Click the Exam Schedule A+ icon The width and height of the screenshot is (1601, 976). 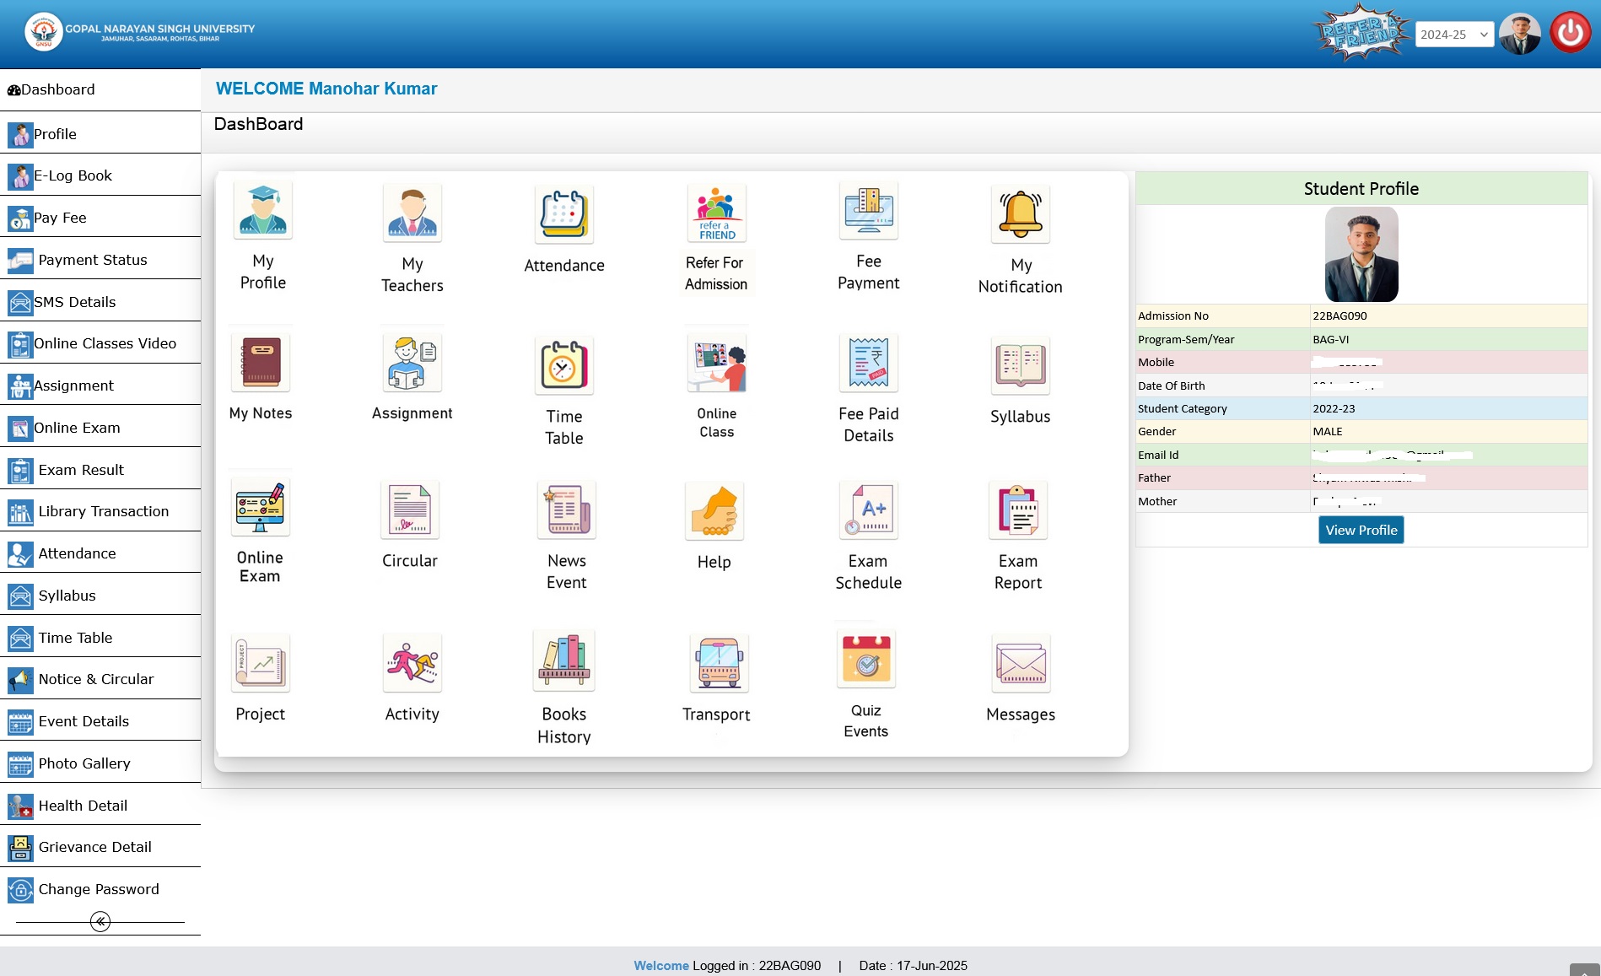[x=868, y=510]
